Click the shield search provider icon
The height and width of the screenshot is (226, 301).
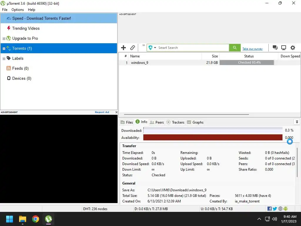(150, 48)
